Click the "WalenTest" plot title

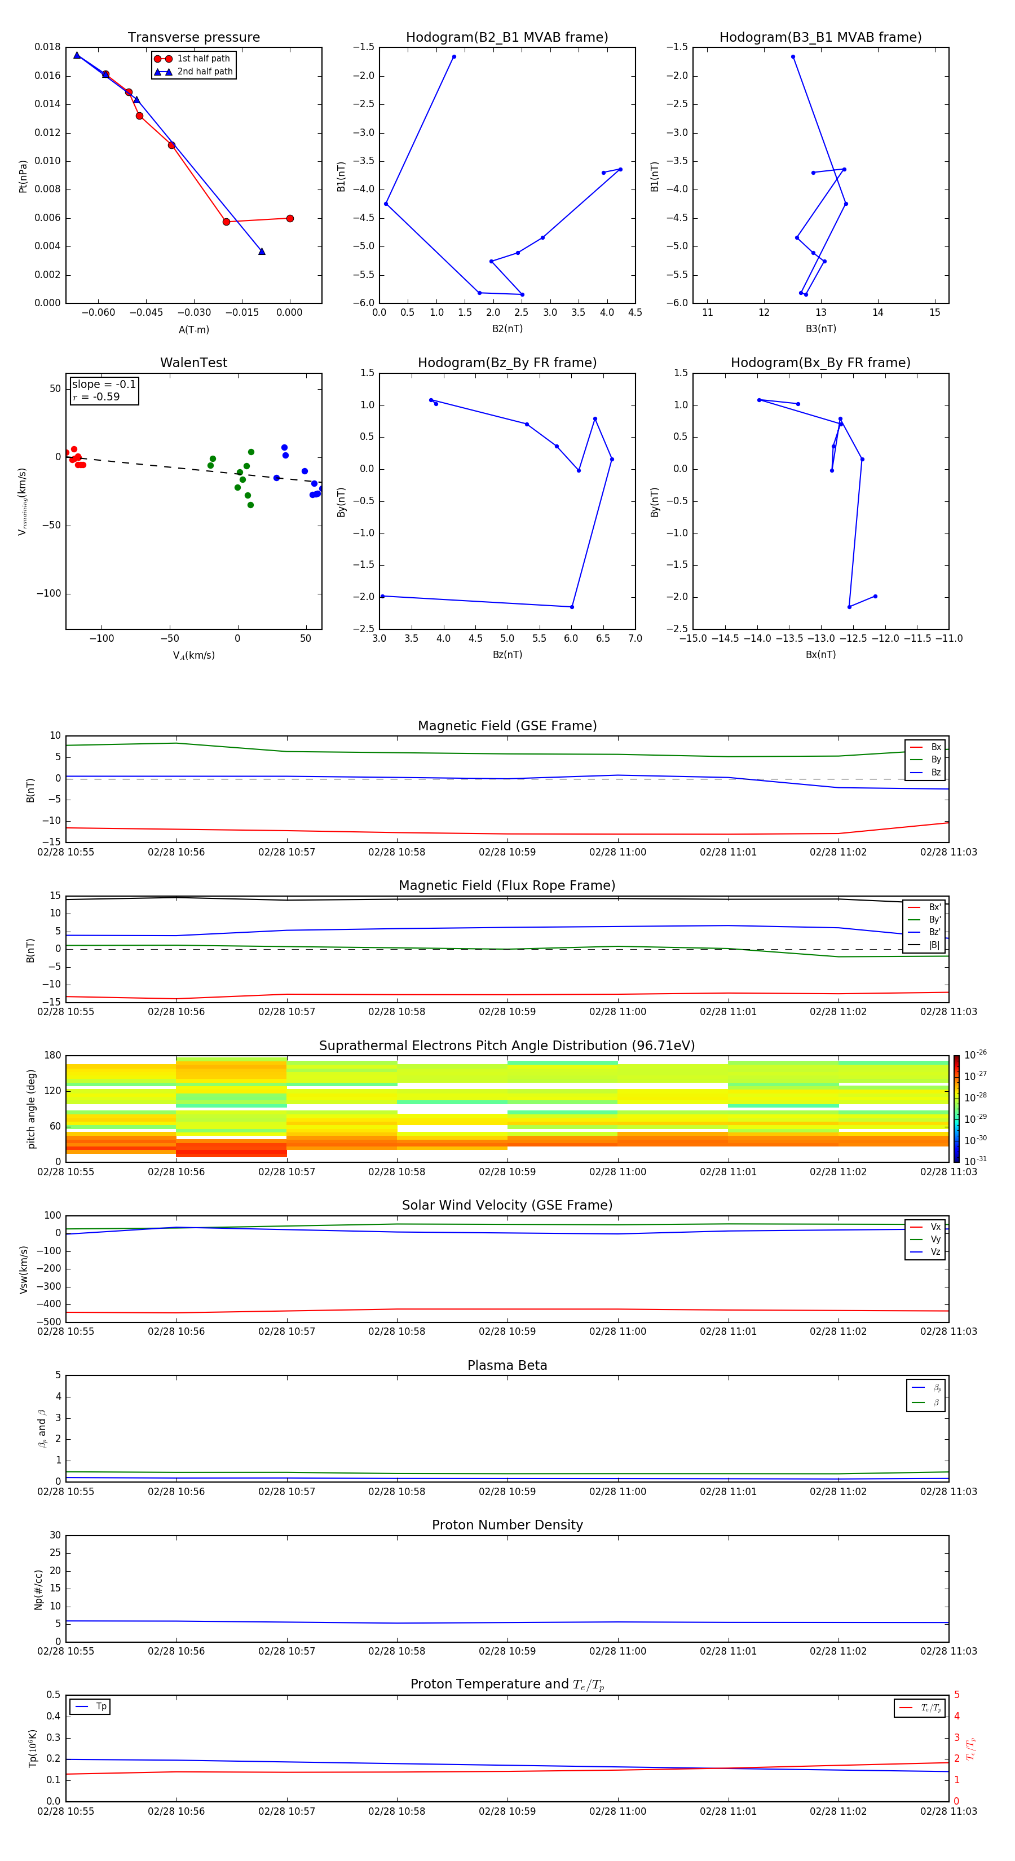[193, 363]
